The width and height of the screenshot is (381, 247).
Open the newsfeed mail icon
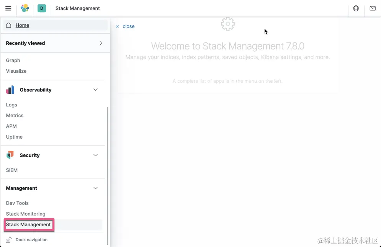tap(373, 8)
